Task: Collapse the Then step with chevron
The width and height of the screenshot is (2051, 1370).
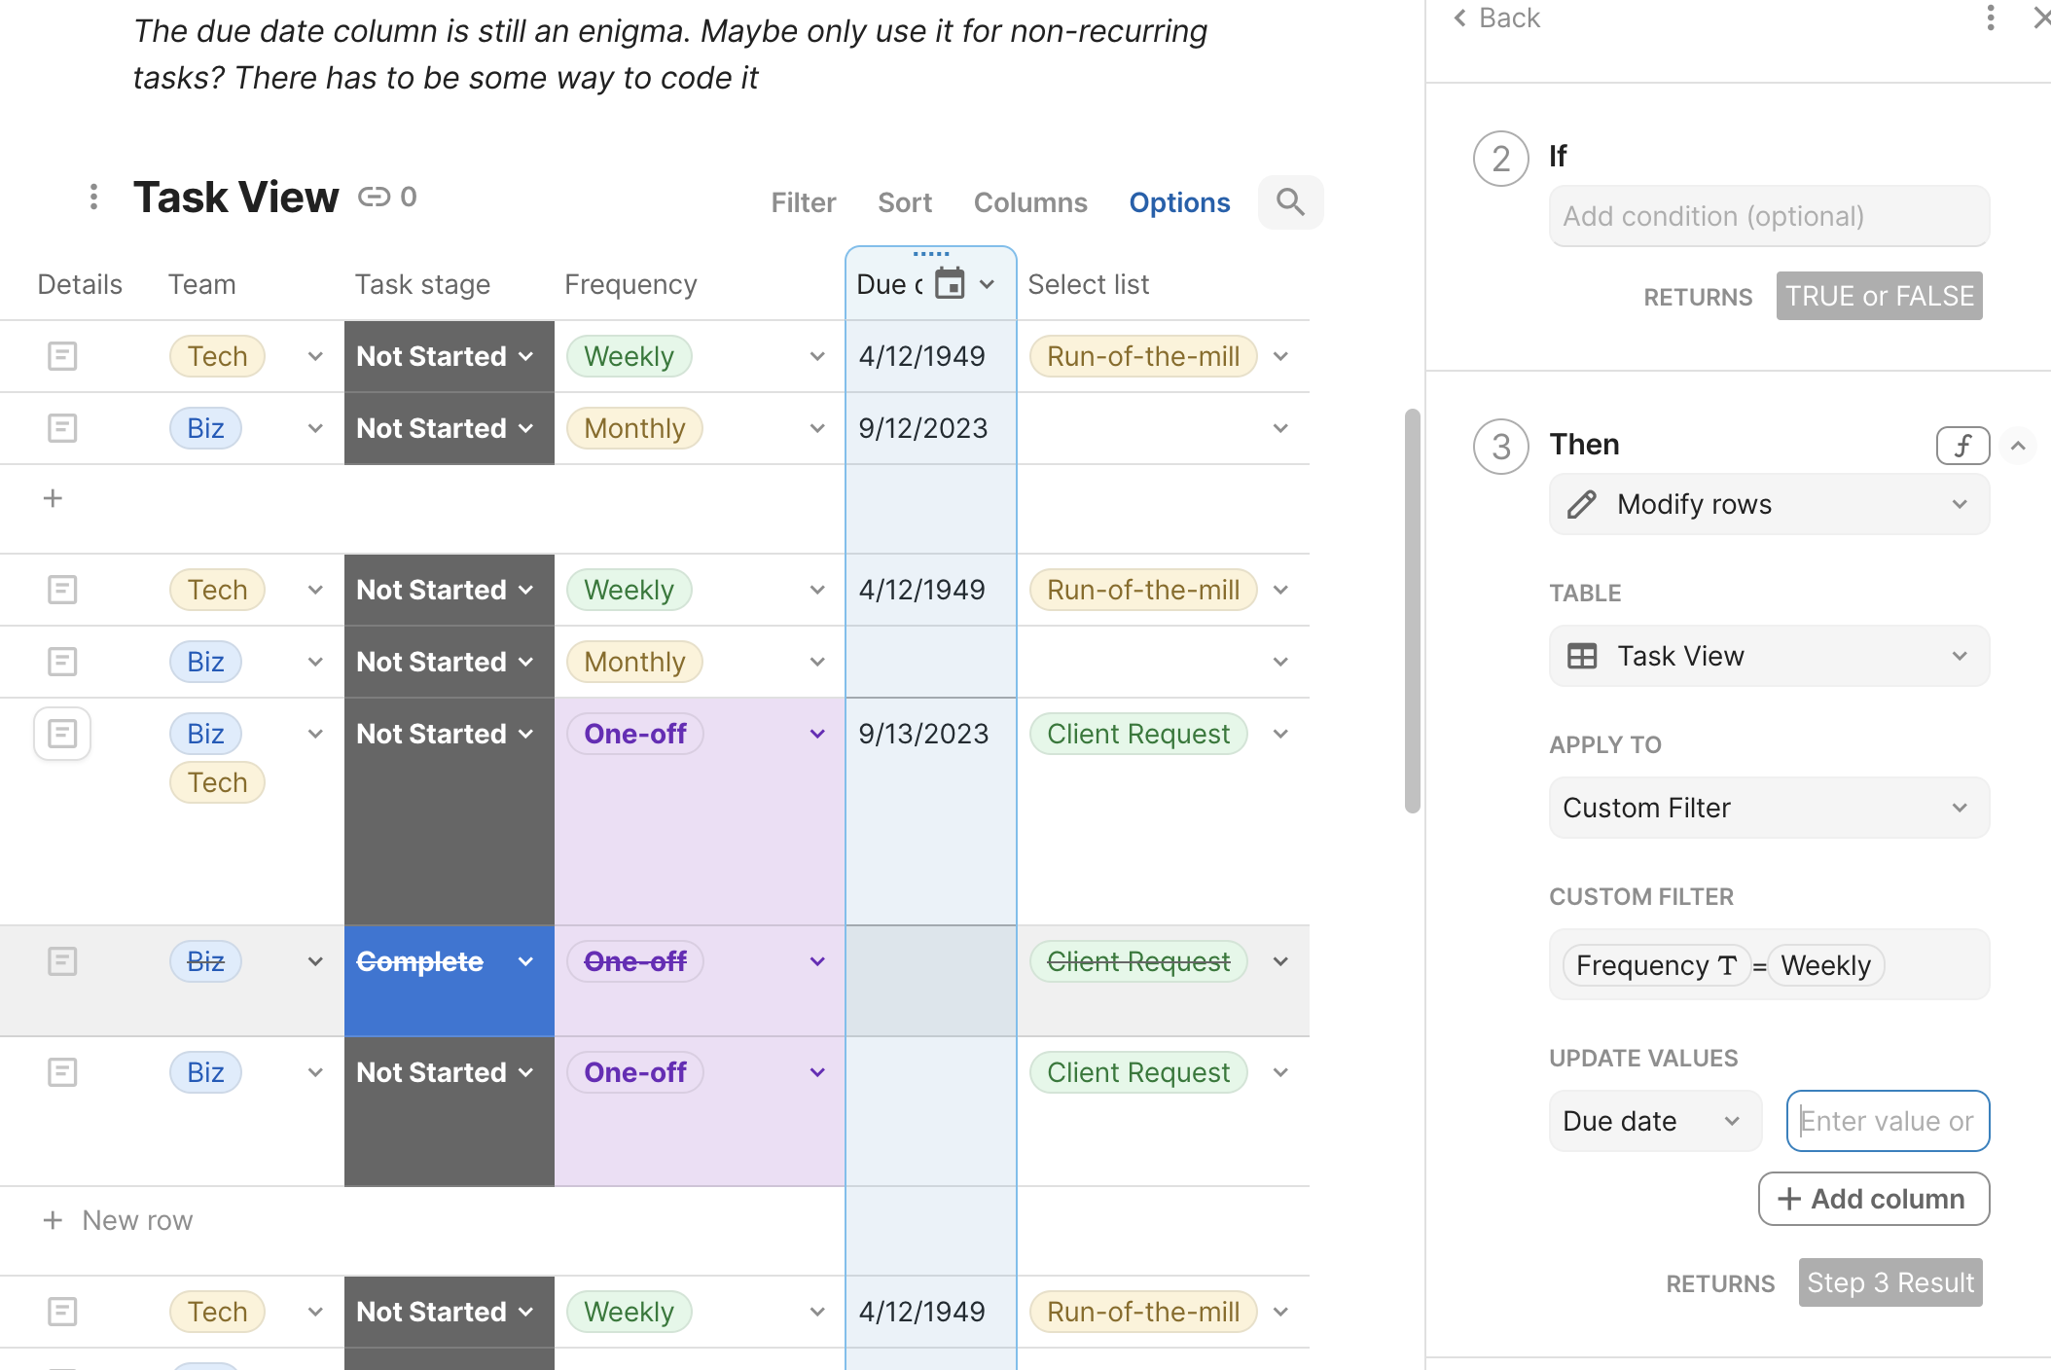Action: [2018, 446]
